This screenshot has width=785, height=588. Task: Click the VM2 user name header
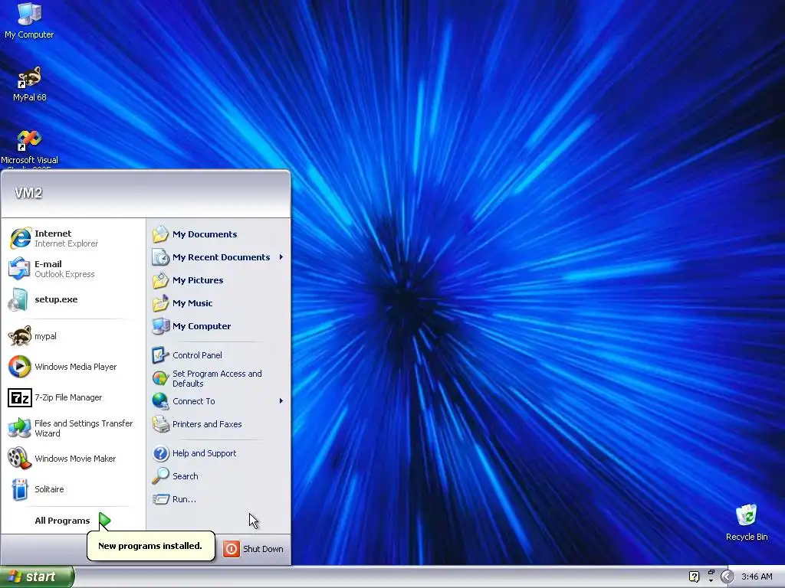(x=28, y=193)
